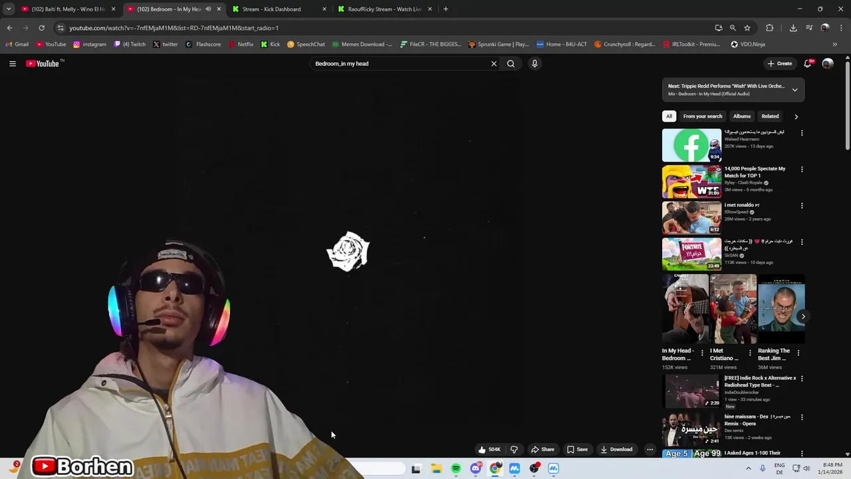
Task: Close the Bedroom - In My Head tab
Action: (219, 9)
